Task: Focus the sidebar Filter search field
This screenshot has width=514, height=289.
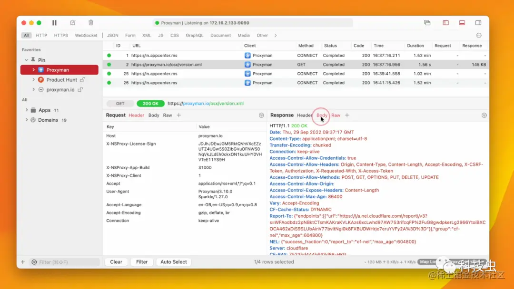Action: click(66, 262)
